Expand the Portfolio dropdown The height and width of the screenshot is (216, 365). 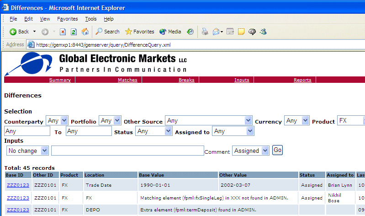[117, 121]
